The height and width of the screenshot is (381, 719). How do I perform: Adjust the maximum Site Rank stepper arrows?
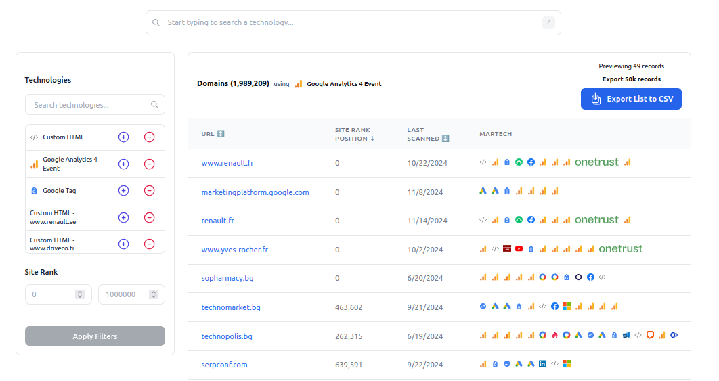[154, 294]
